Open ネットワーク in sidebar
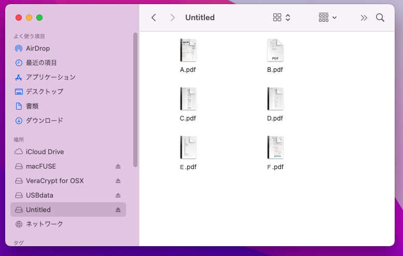This screenshot has height=256, width=403. pos(44,224)
